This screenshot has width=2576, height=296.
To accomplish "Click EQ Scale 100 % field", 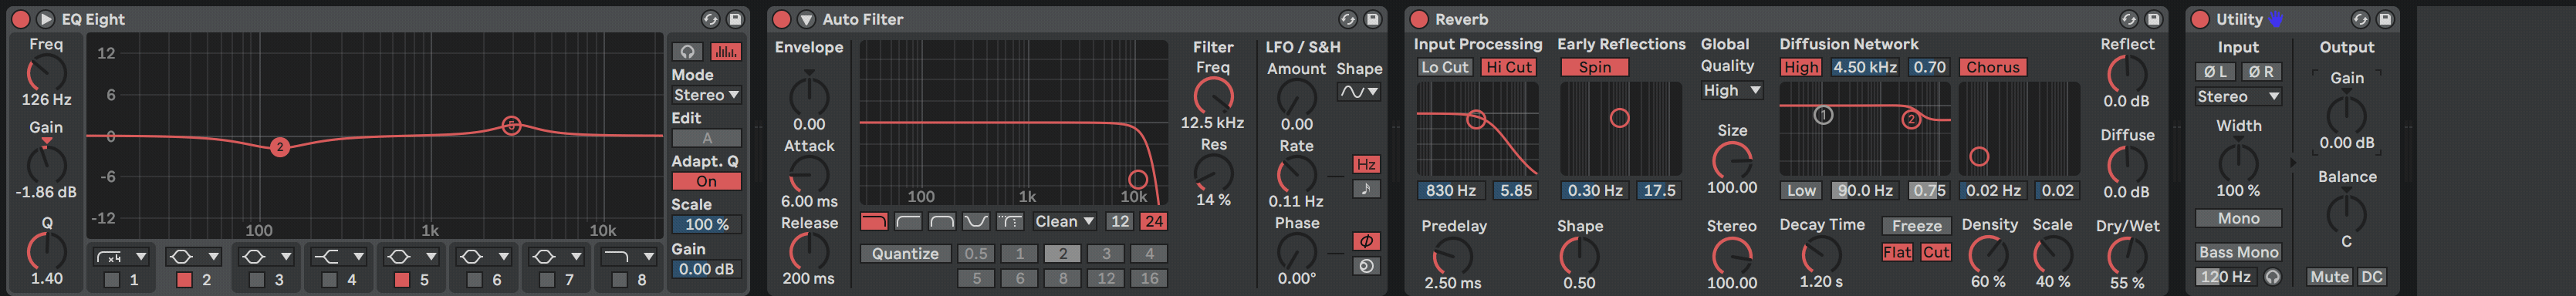I will pyautogui.click(x=706, y=225).
